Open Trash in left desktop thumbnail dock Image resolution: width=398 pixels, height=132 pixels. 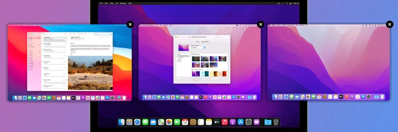click(x=124, y=98)
